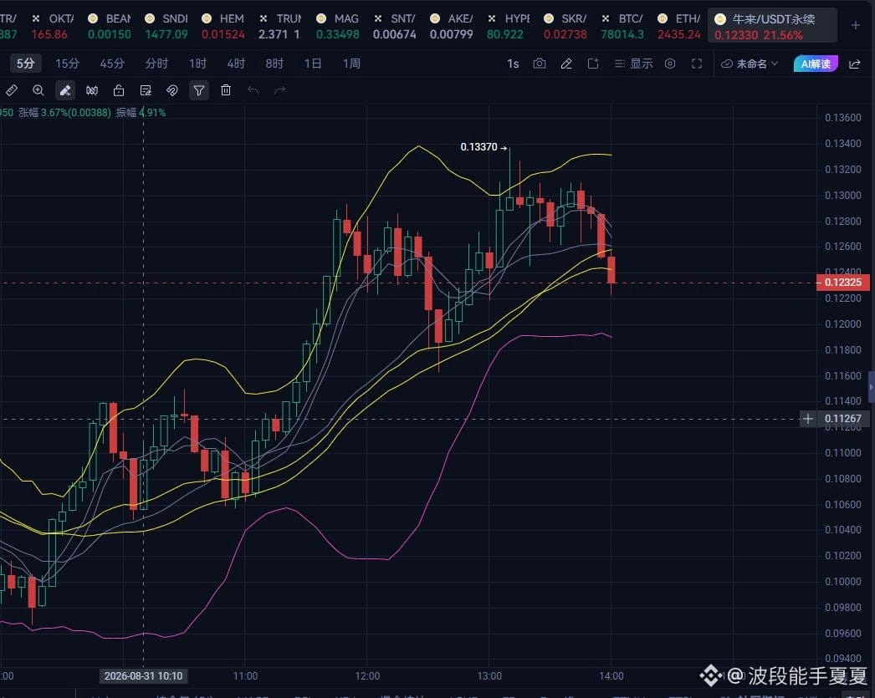This screenshot has height=698, width=875.
Task: Select the 分时 time-share view
Action: click(156, 64)
